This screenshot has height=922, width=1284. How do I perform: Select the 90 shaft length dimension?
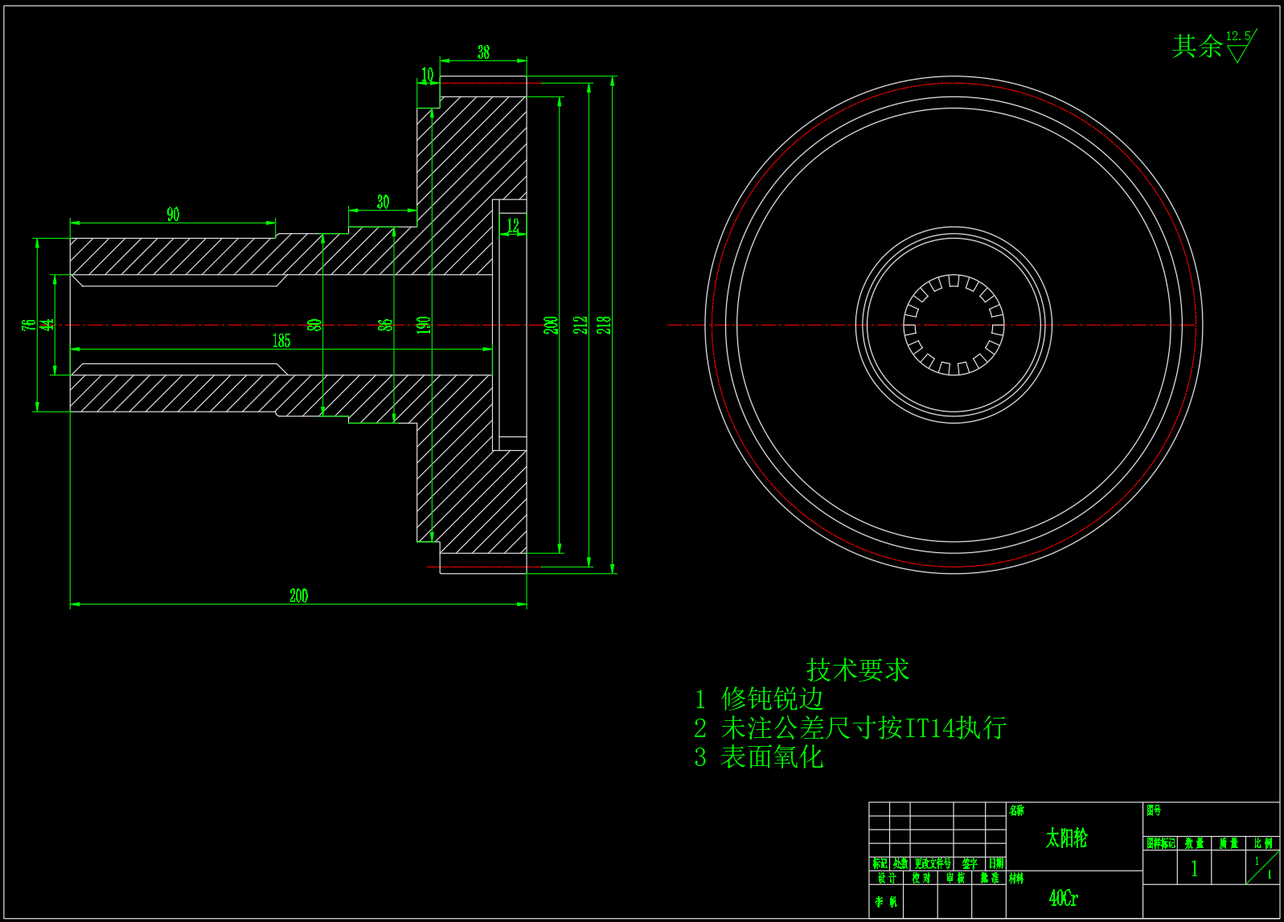(173, 215)
